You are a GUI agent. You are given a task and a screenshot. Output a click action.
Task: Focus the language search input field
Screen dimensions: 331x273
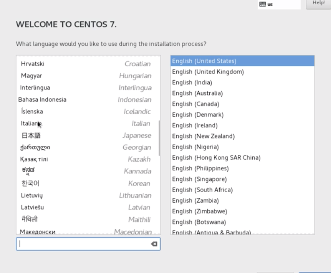tap(88, 244)
